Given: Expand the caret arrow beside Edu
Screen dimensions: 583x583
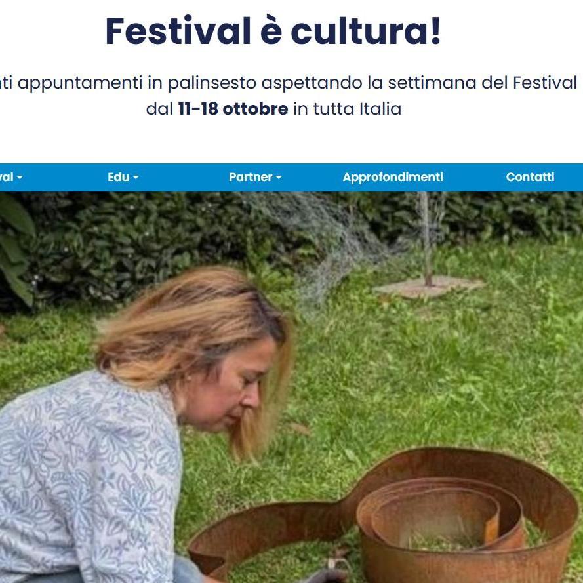Looking at the screenshot, I should click(136, 178).
